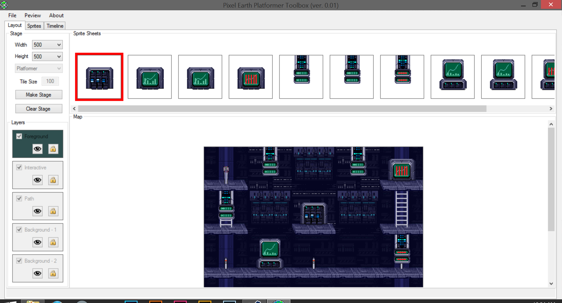Toggle visibility eye of Background - 1 layer

37,242
